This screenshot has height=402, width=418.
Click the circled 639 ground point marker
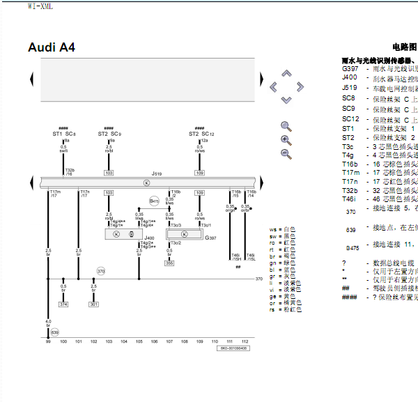(54, 332)
